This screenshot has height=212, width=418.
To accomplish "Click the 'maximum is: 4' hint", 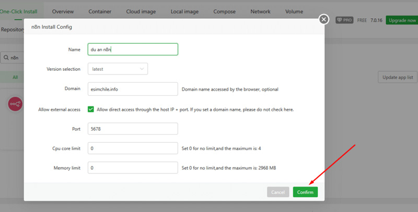I will click(x=221, y=148).
